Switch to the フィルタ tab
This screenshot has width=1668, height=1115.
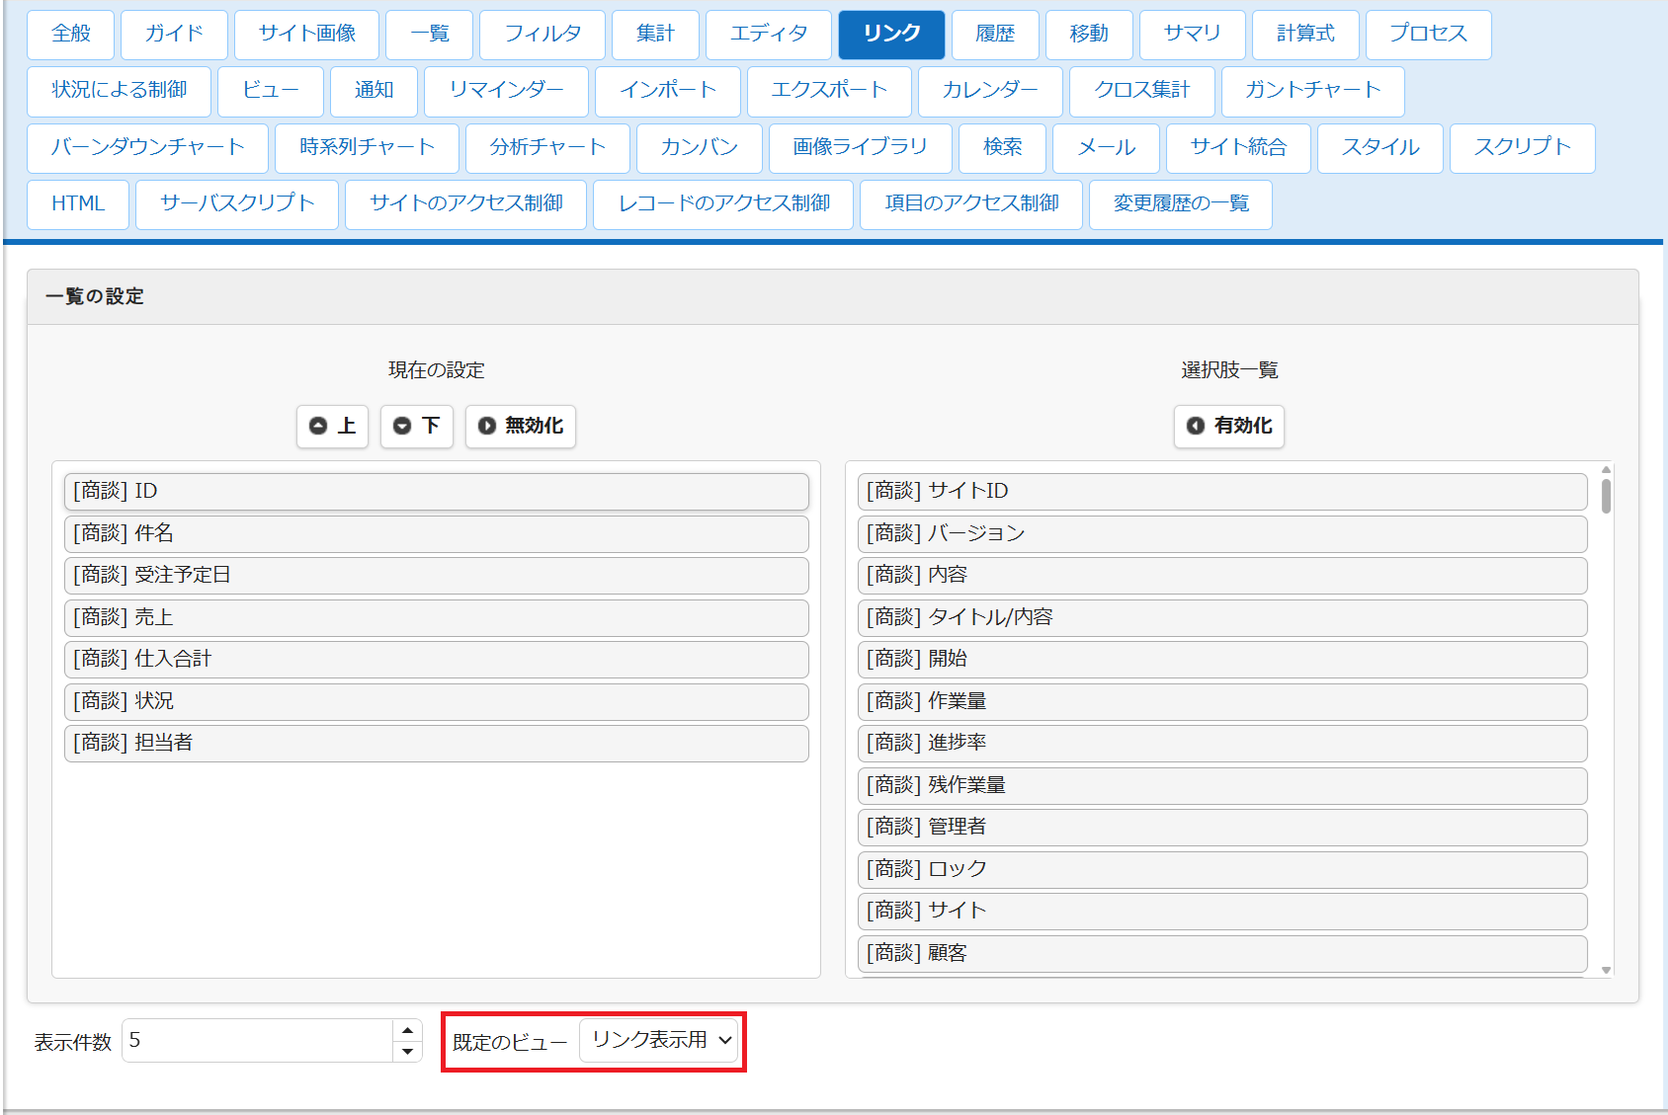click(542, 34)
